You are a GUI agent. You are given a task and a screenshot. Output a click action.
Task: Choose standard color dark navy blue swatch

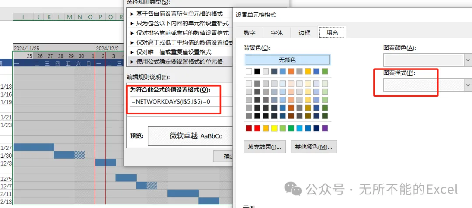pyautogui.click(x=316, y=128)
